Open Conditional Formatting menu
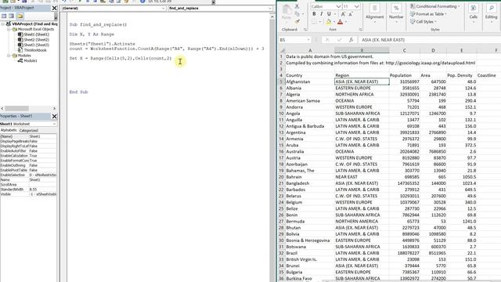Screen dimensions: 501x282 coord(434,6)
